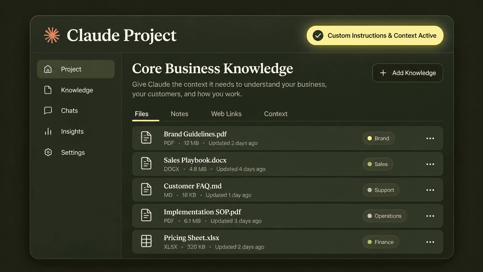
Task: Click the bar chart icon beside Insights
Action: point(48,132)
